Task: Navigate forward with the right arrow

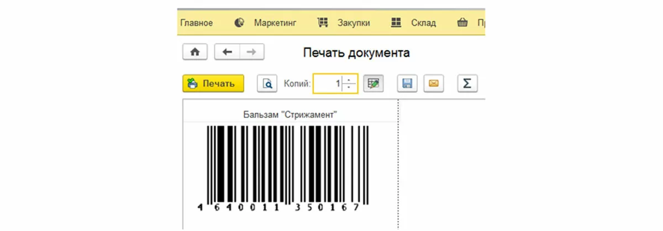Action: click(251, 52)
